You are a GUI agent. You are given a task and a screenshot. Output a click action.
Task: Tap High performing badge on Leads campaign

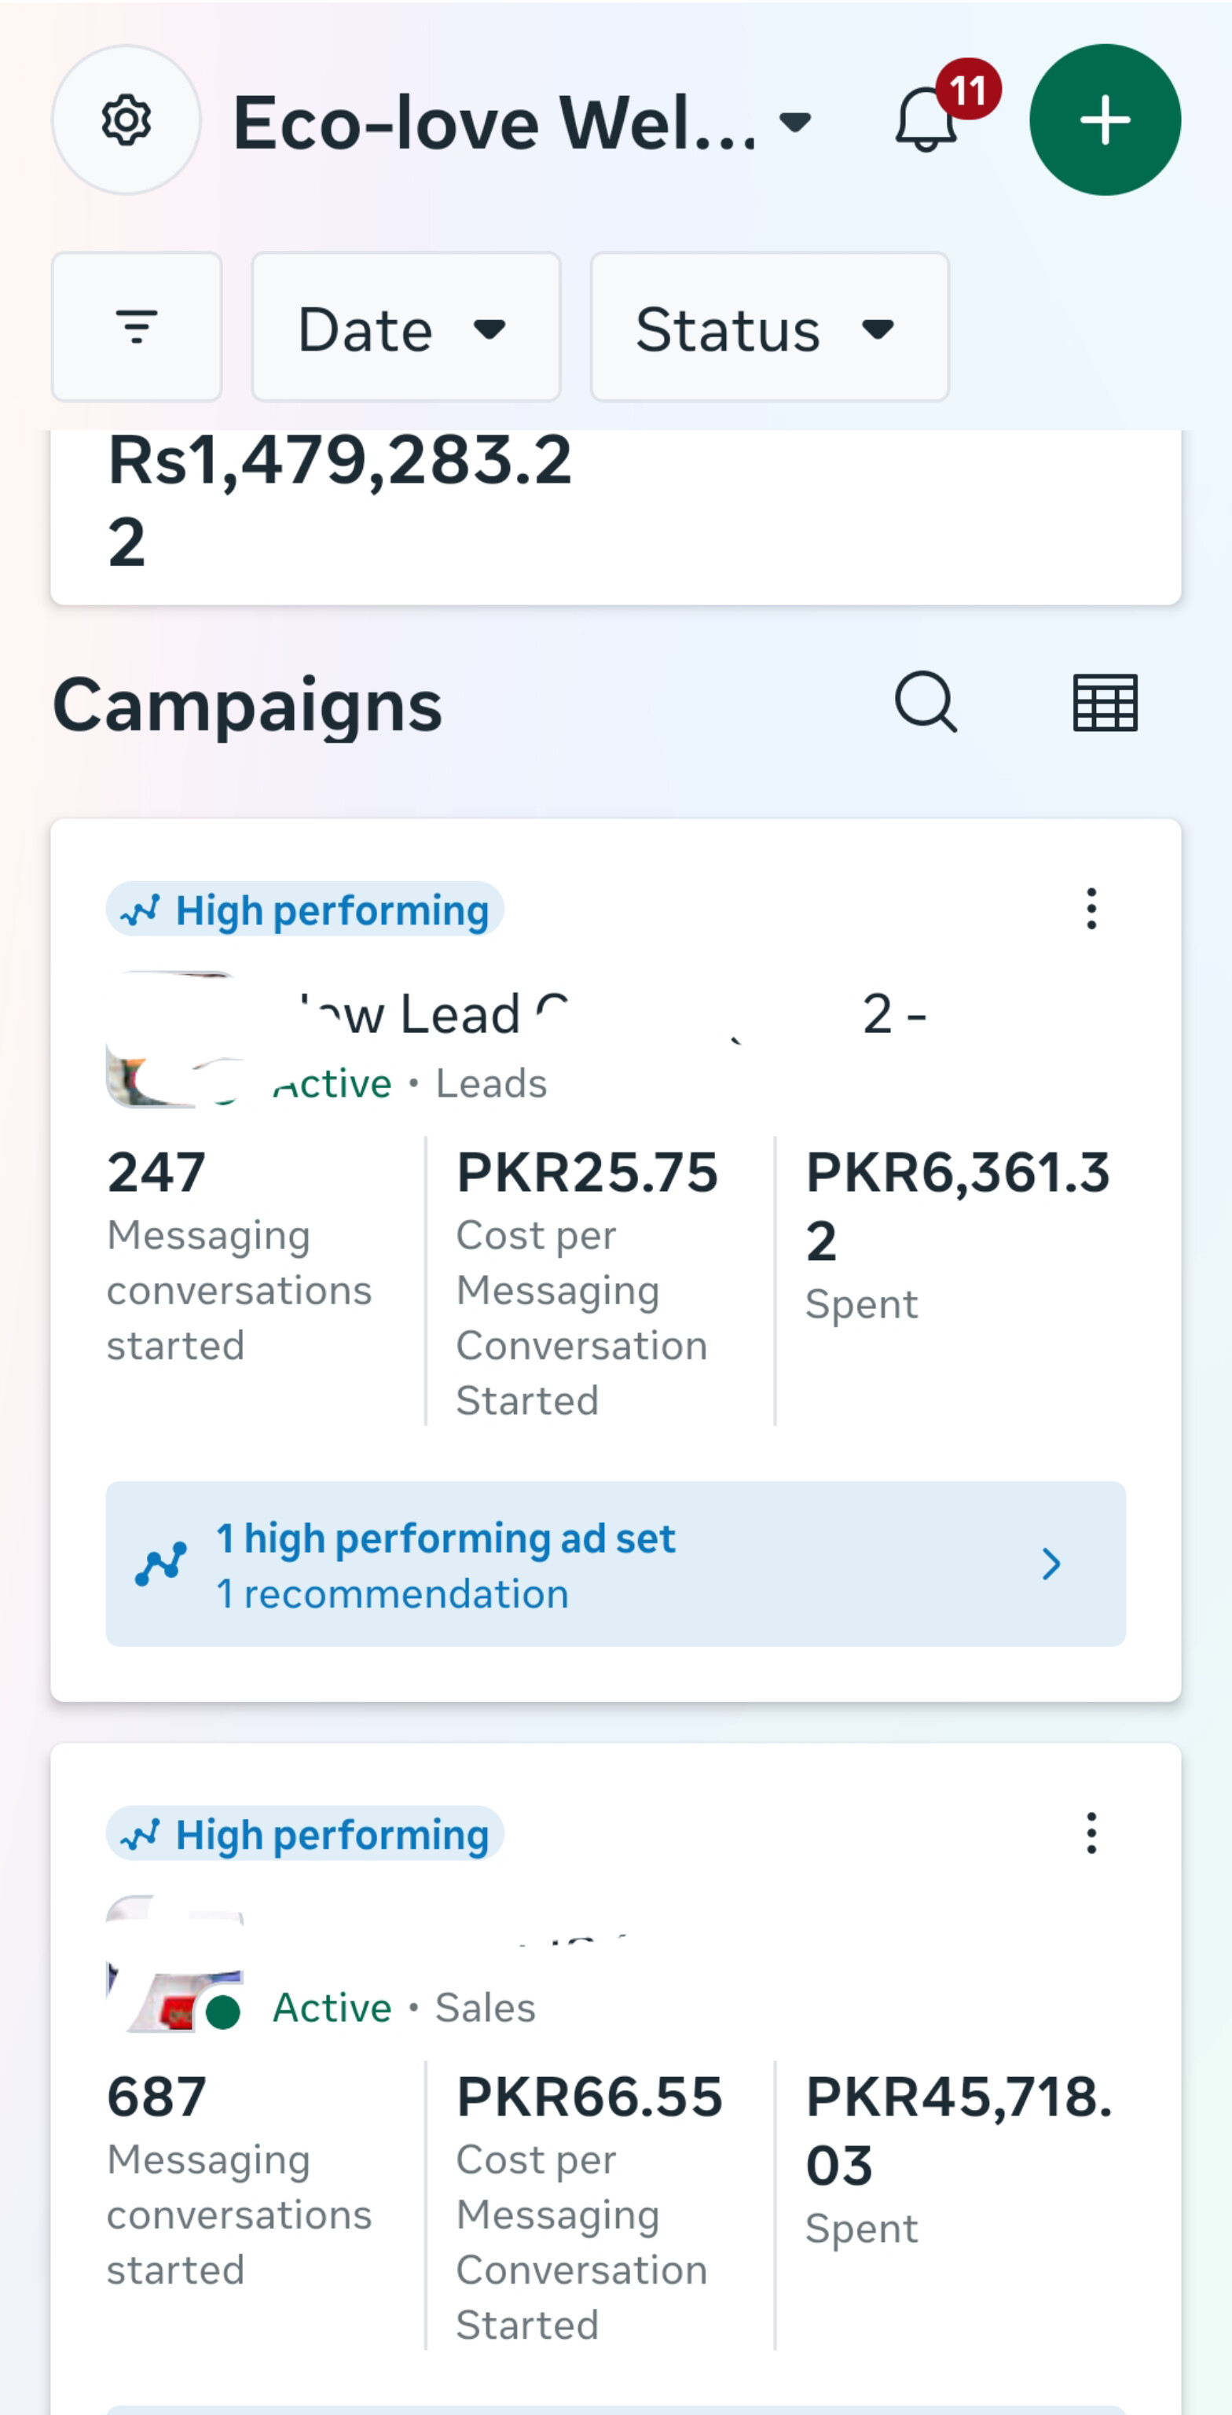tap(306, 910)
